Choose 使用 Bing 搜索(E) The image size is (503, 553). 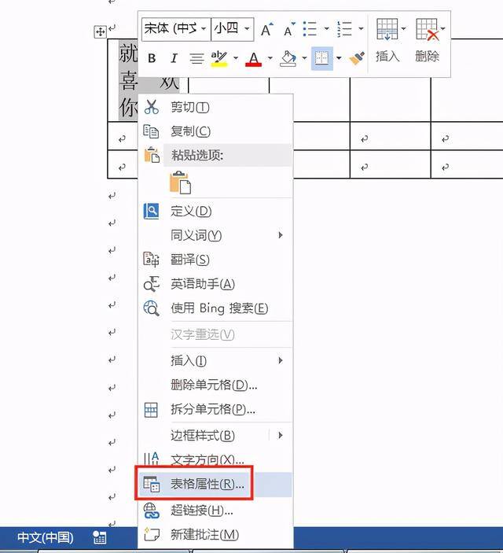click(215, 308)
